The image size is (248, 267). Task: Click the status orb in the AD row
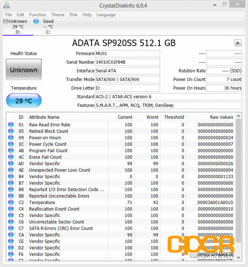point(11,163)
